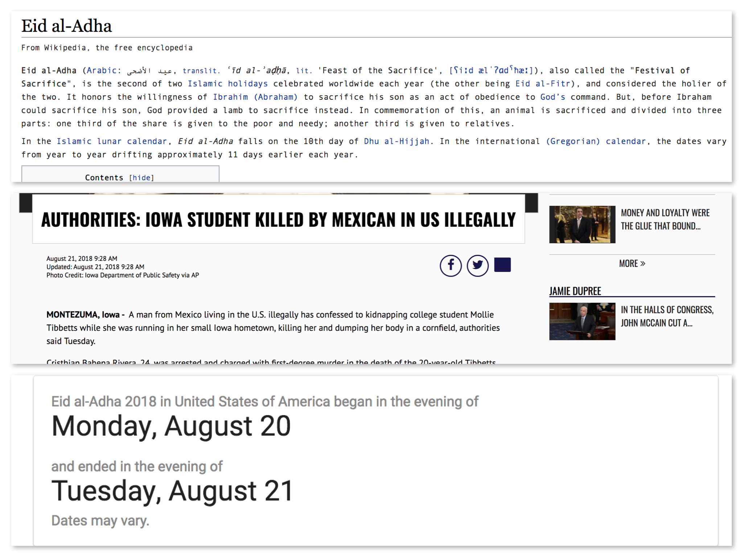Screen dimensions: 743x557
Task: Open the translit. link
Action: click(x=201, y=70)
